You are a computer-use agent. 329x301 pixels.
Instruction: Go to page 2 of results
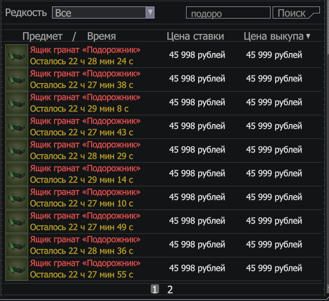pos(170,289)
